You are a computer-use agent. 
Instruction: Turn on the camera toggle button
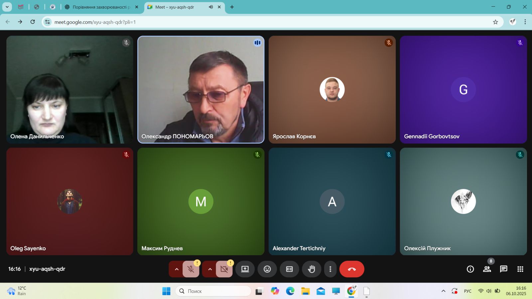224,269
